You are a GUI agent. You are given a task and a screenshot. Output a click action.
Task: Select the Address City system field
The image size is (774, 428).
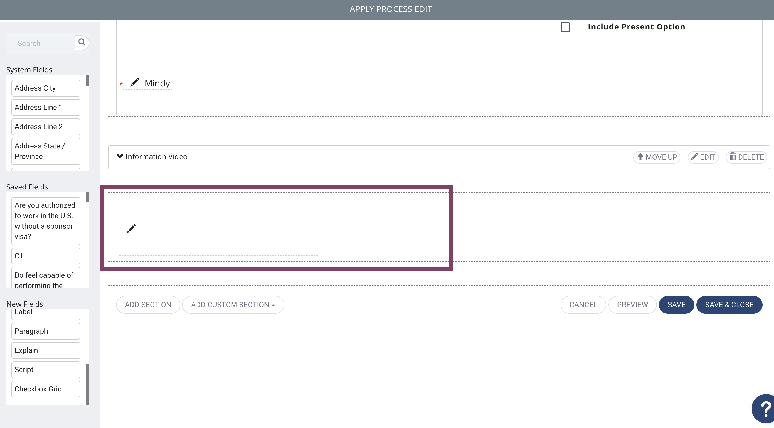click(46, 88)
